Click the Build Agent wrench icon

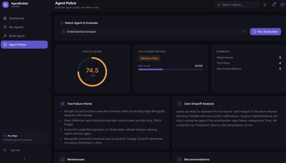(x=5, y=36)
